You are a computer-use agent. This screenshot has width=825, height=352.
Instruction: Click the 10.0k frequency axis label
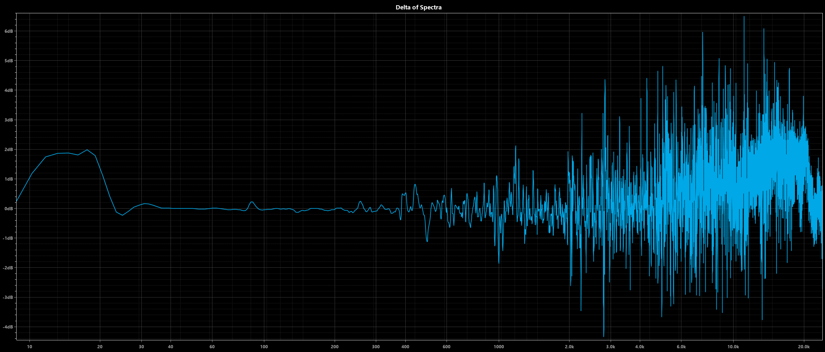[733, 346]
